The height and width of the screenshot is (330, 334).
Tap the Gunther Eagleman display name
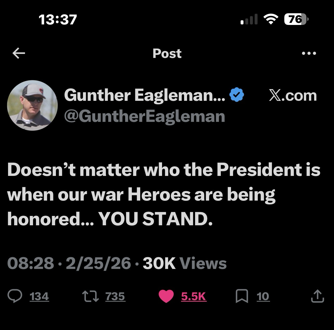pyautogui.click(x=145, y=95)
